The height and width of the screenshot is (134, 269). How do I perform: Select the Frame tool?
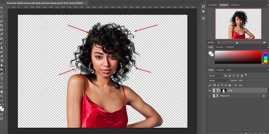[x=2, y=30]
